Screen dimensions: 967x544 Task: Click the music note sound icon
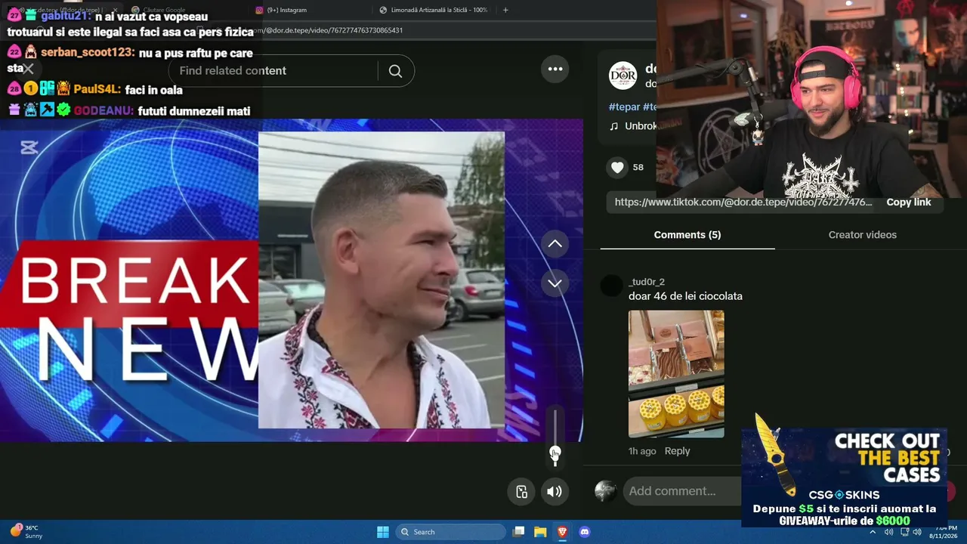click(x=614, y=126)
